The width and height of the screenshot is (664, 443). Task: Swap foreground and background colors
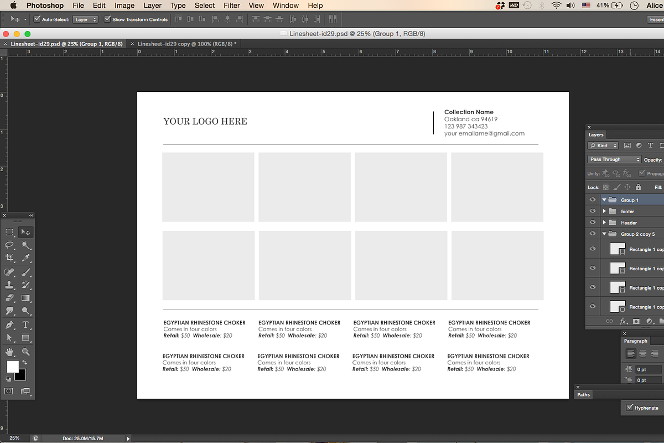point(24,363)
